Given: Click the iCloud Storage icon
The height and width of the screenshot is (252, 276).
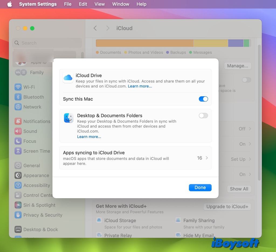Looking at the screenshot, I should [99, 220].
